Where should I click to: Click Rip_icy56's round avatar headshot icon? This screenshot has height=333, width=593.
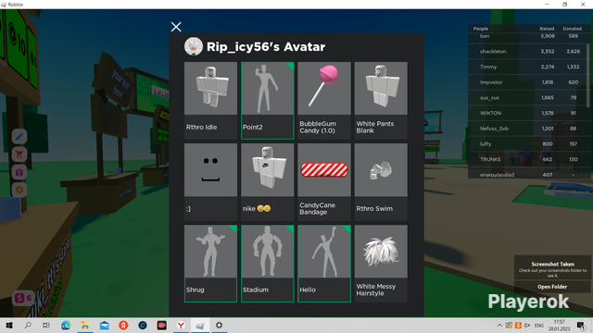point(194,46)
